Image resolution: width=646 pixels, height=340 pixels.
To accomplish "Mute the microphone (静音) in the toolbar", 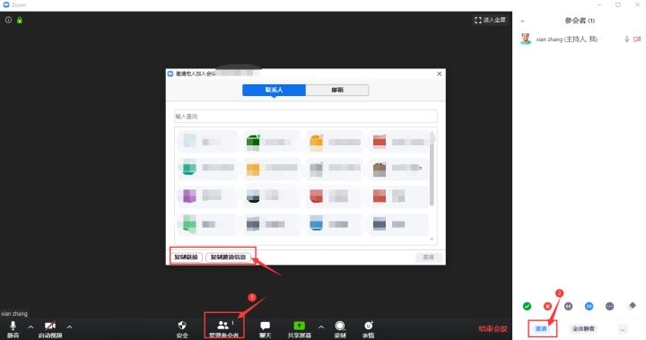I will click(13, 329).
